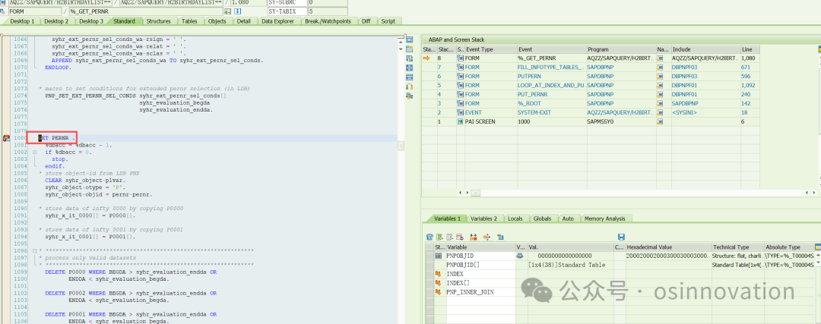Click the new tool icon second in vertical strip
The height and width of the screenshot is (324, 821).
(x=410, y=49)
